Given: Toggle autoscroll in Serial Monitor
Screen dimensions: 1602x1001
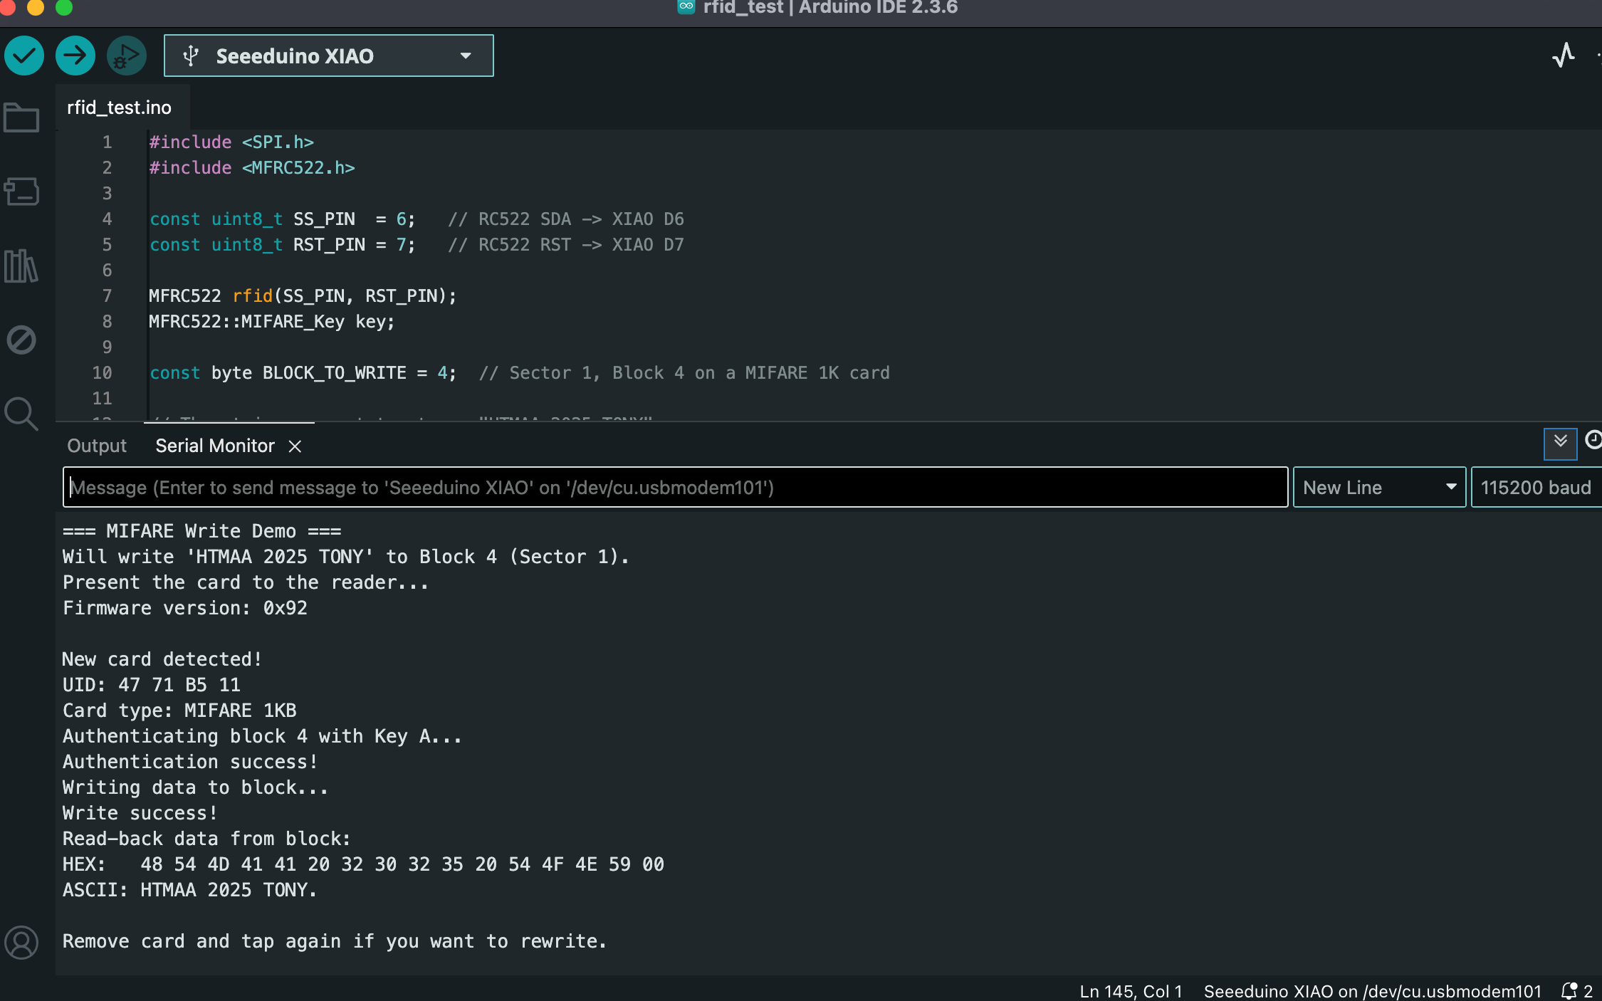Looking at the screenshot, I should [1560, 443].
